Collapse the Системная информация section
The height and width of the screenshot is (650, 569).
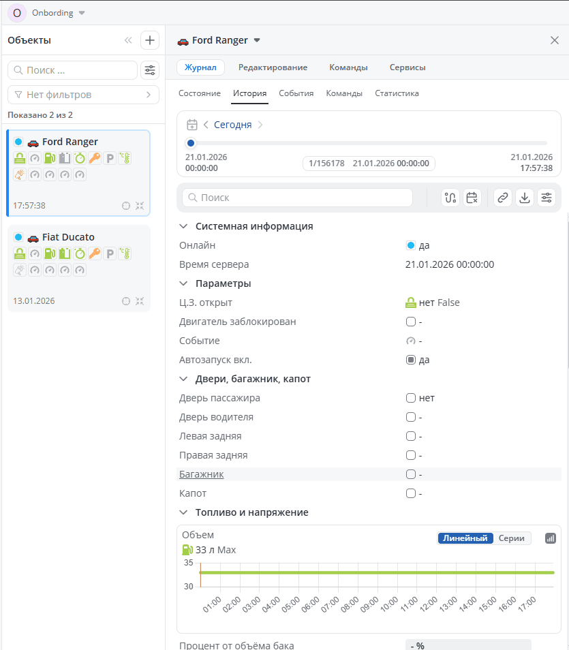tap(183, 226)
